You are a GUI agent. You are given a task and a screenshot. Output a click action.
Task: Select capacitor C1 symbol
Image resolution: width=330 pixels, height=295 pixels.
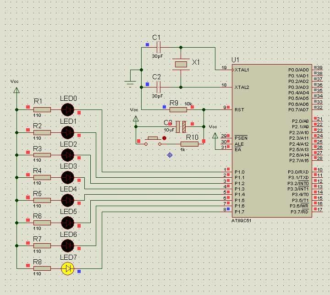(x=159, y=47)
